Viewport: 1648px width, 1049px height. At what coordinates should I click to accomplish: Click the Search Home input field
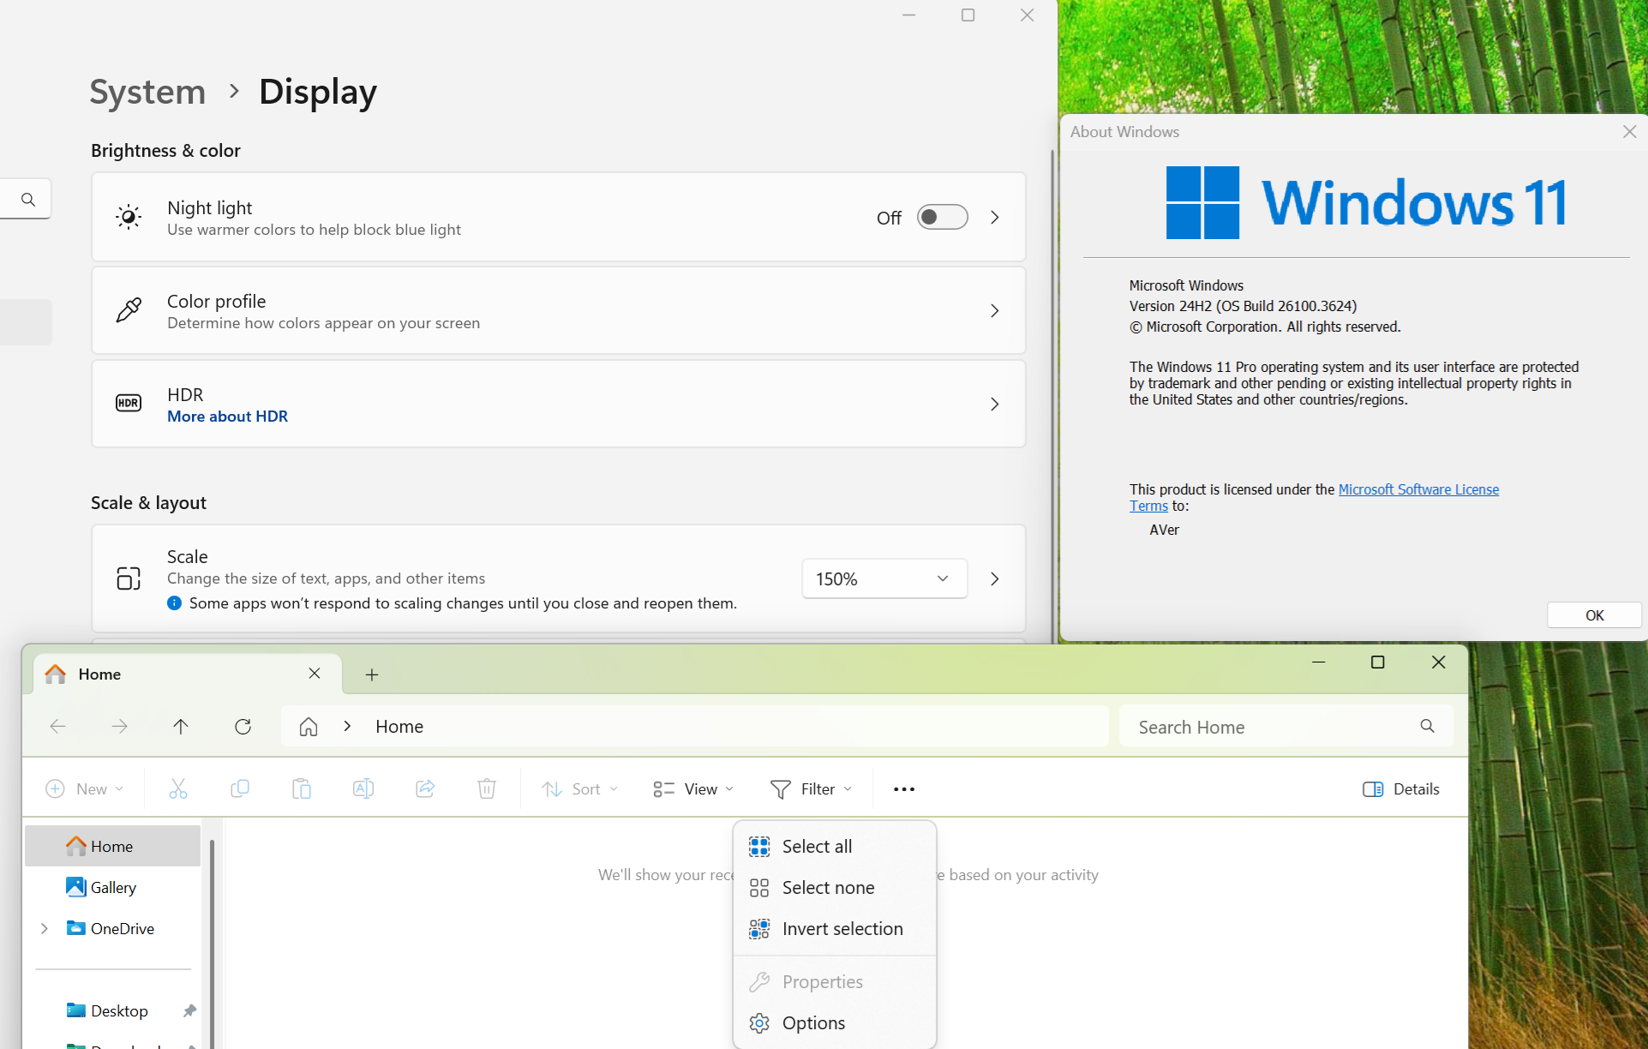(x=1285, y=727)
